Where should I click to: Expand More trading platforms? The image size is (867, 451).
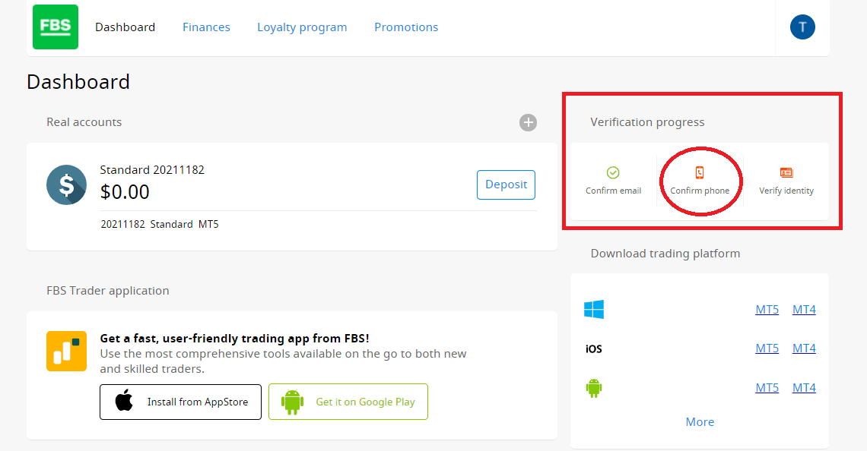pyautogui.click(x=700, y=421)
